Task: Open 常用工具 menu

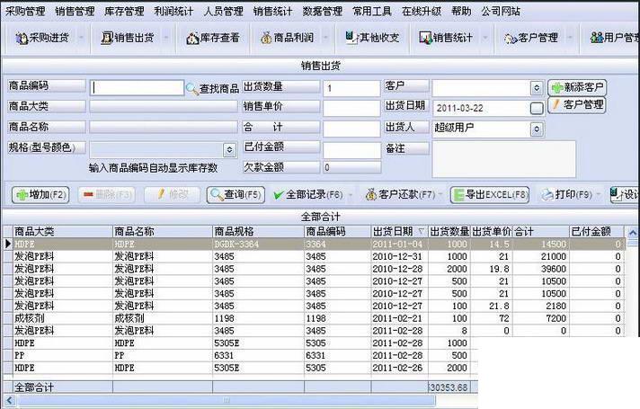Action: click(x=372, y=11)
